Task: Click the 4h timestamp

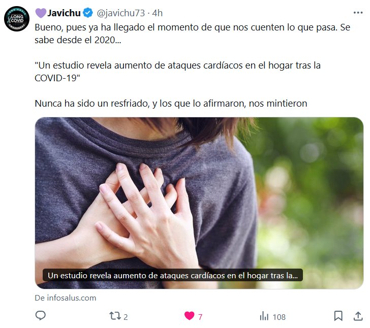Action: point(158,13)
